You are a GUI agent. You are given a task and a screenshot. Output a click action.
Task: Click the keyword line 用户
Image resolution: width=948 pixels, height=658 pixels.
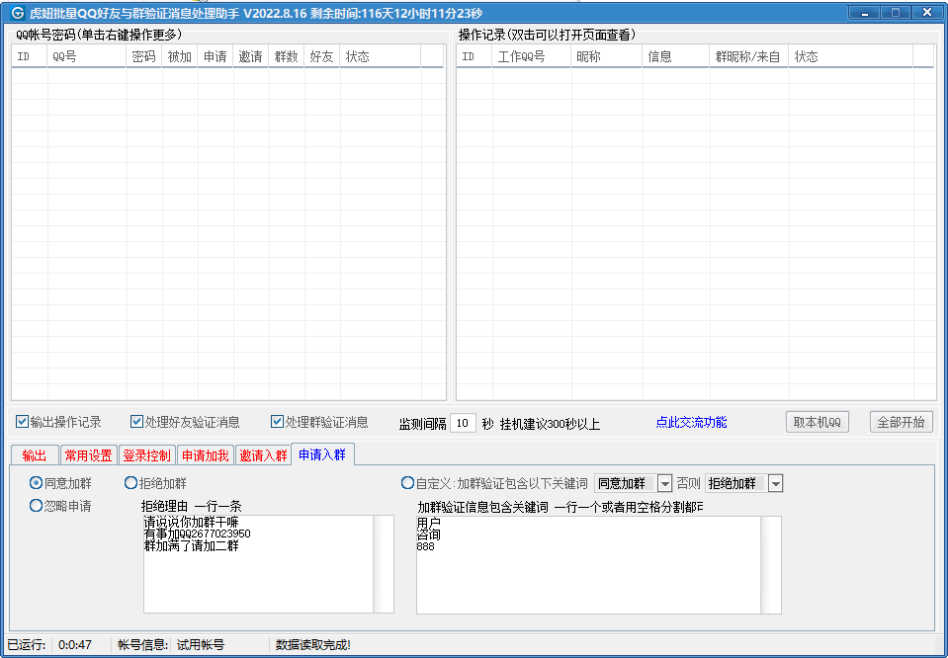429,522
